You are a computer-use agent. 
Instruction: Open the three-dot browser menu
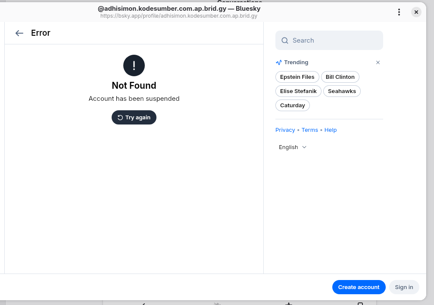tap(399, 12)
